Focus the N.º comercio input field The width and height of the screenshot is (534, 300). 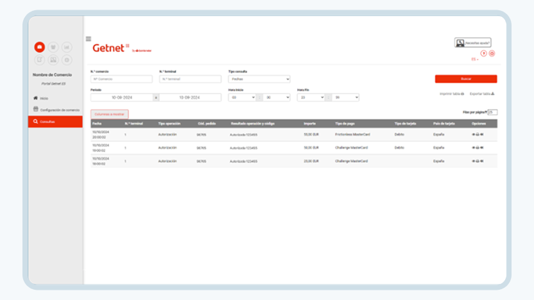pos(121,79)
